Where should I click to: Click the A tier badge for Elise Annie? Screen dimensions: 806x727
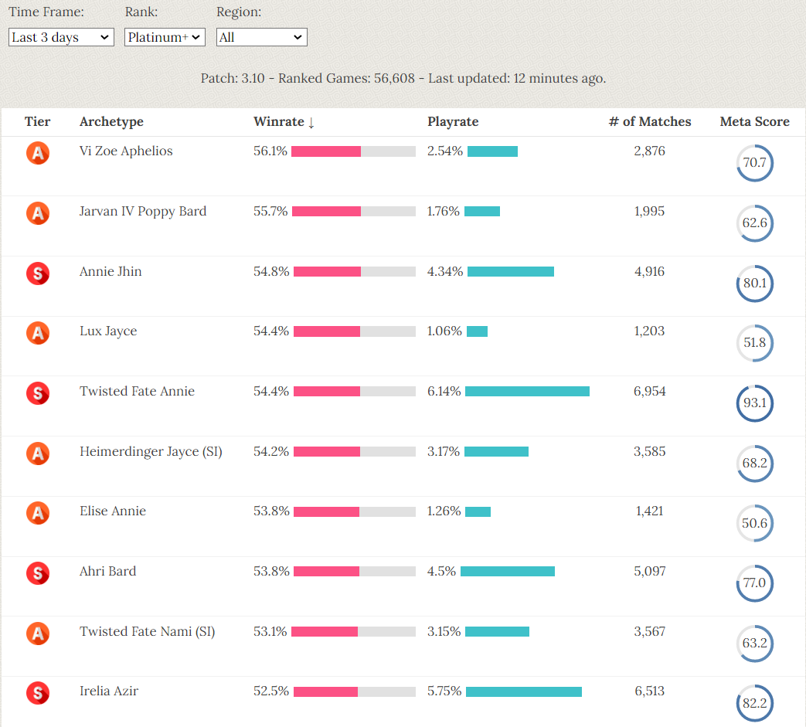(x=38, y=513)
